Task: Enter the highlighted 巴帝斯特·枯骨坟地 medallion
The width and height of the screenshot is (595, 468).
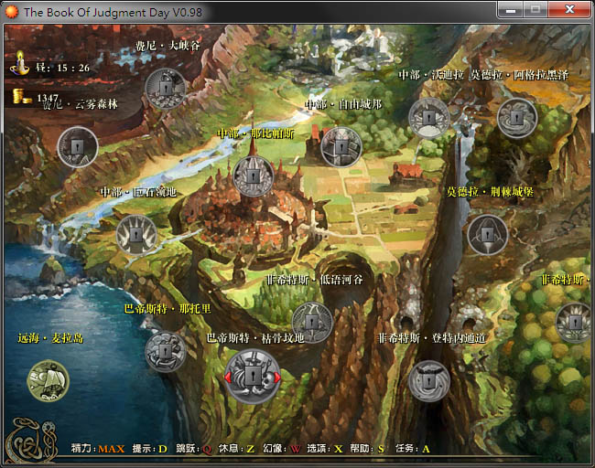Action: [253, 377]
